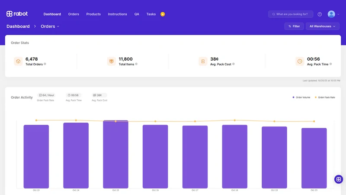Click the yellow star badge icon

pyautogui.click(x=163, y=14)
